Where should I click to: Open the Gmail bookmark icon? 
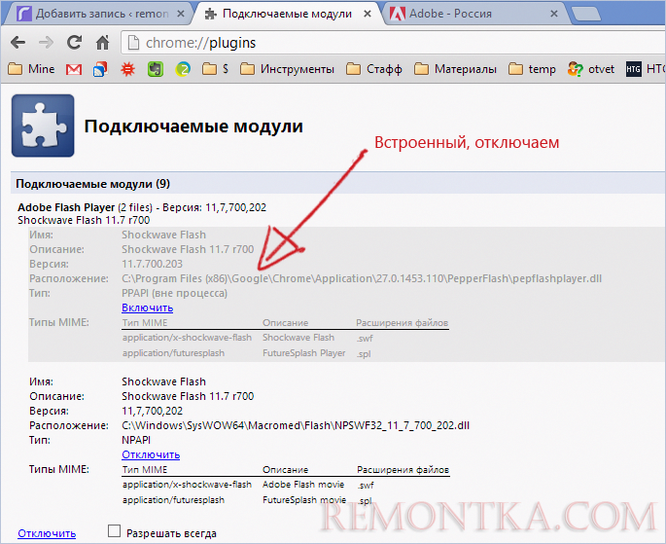[x=74, y=69]
